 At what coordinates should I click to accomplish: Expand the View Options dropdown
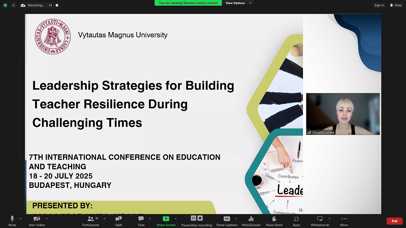[x=238, y=3]
